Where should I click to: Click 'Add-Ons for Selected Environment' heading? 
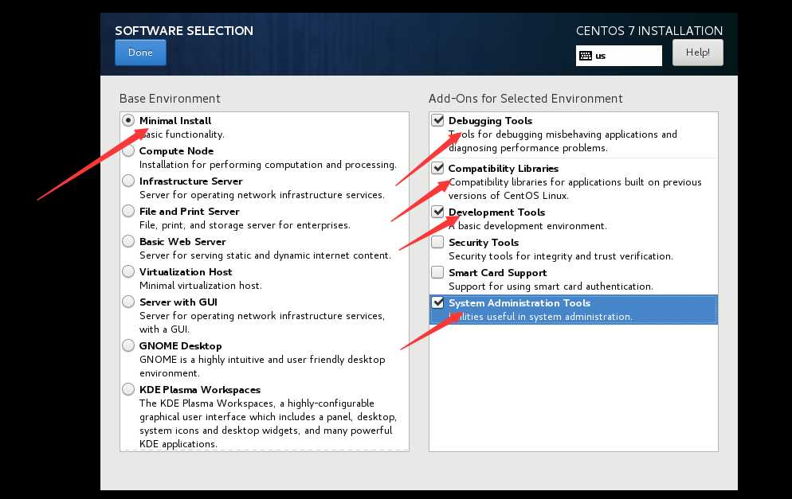point(526,99)
